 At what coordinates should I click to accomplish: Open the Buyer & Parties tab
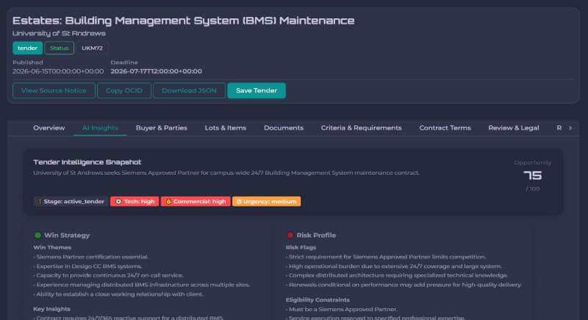tap(162, 128)
